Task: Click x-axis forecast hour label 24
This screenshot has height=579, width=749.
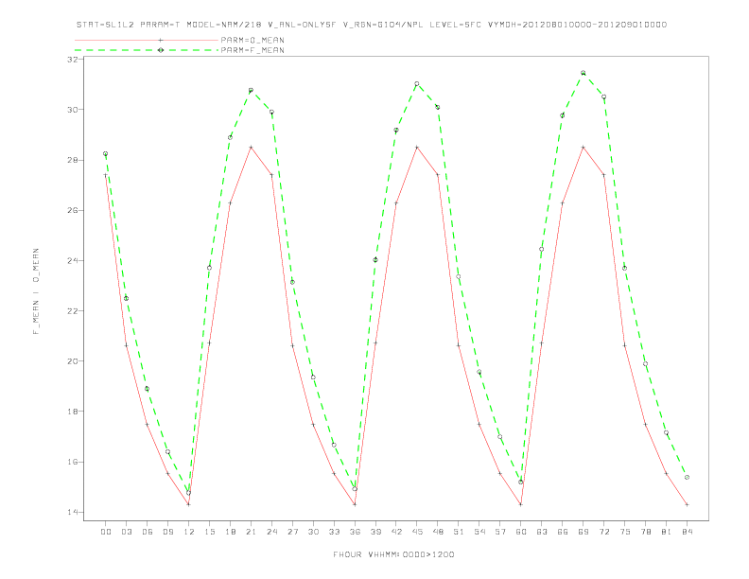Action: pos(271,532)
